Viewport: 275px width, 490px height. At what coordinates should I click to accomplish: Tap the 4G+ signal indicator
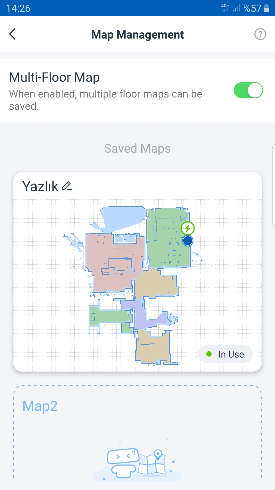pos(225,8)
